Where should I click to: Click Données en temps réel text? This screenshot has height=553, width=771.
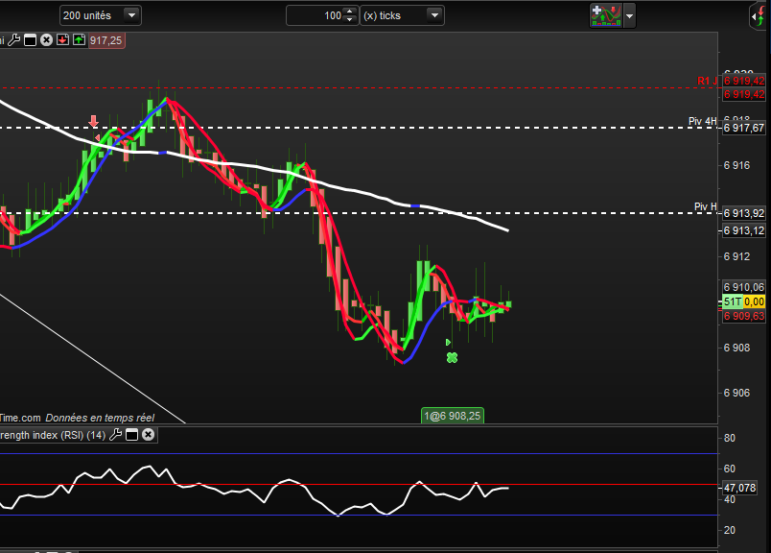100,418
